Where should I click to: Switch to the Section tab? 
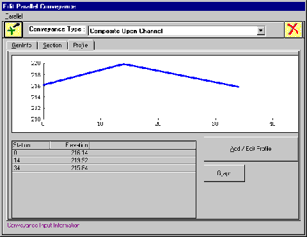(x=52, y=45)
